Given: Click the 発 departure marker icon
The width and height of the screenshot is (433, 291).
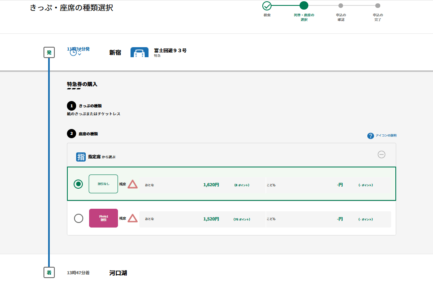Looking at the screenshot, I should 49,53.
